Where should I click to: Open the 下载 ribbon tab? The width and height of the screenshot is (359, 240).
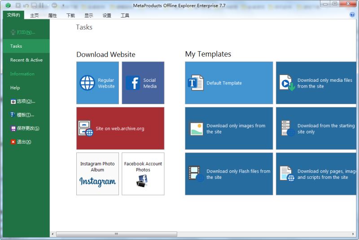coord(70,15)
